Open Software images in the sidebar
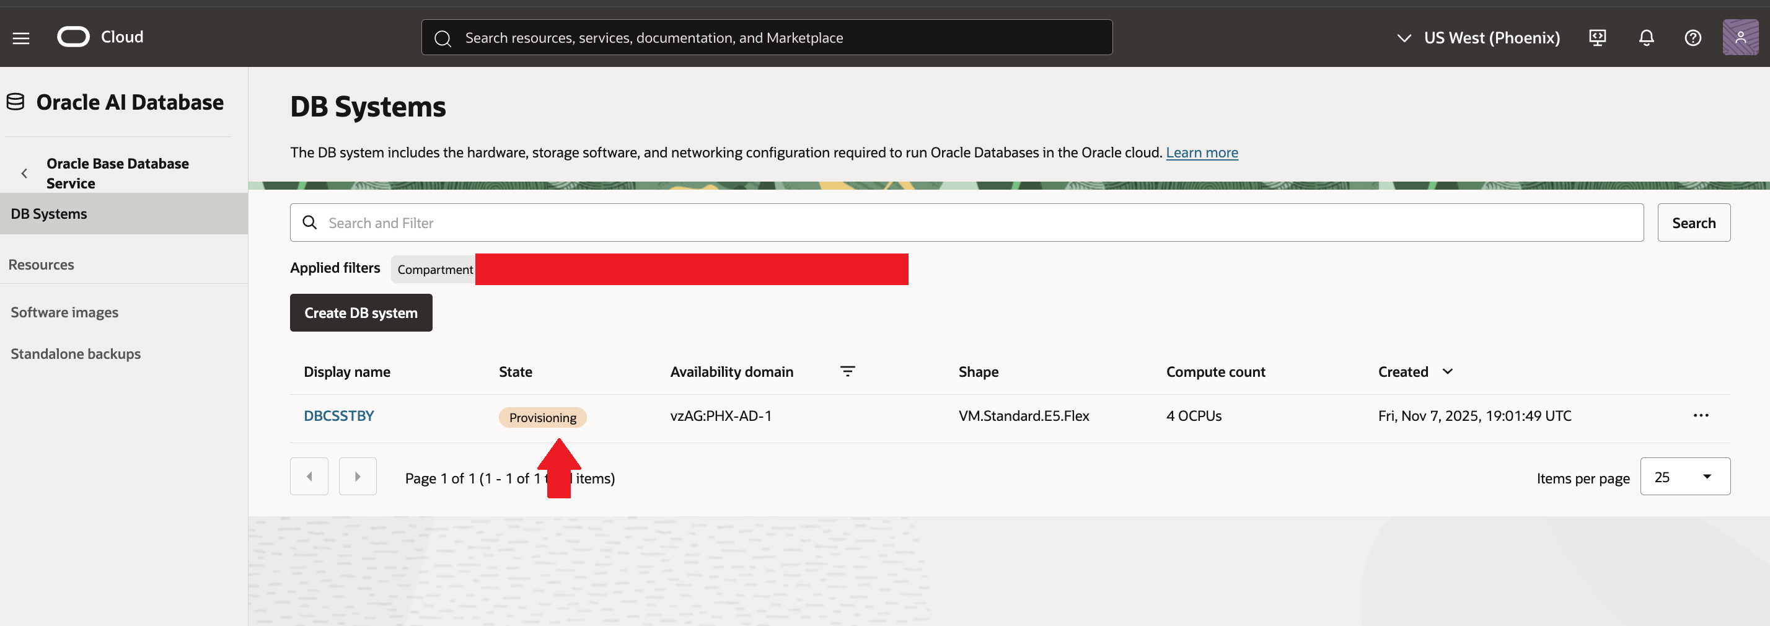This screenshot has width=1770, height=626. click(64, 312)
